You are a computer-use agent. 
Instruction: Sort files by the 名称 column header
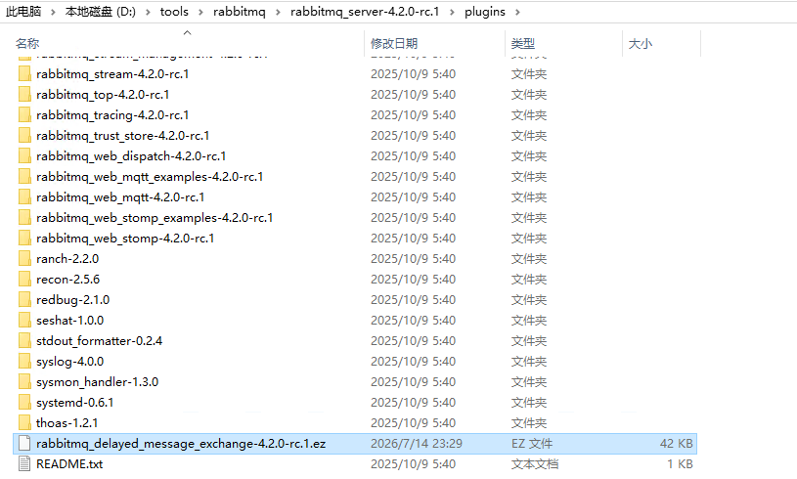27,44
